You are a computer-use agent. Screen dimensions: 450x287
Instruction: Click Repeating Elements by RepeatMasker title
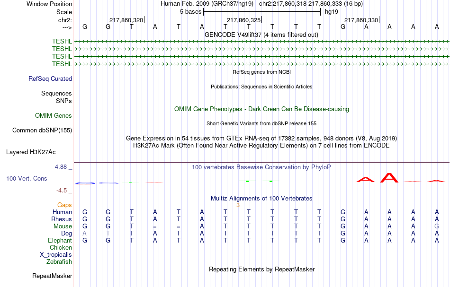pyautogui.click(x=262, y=270)
